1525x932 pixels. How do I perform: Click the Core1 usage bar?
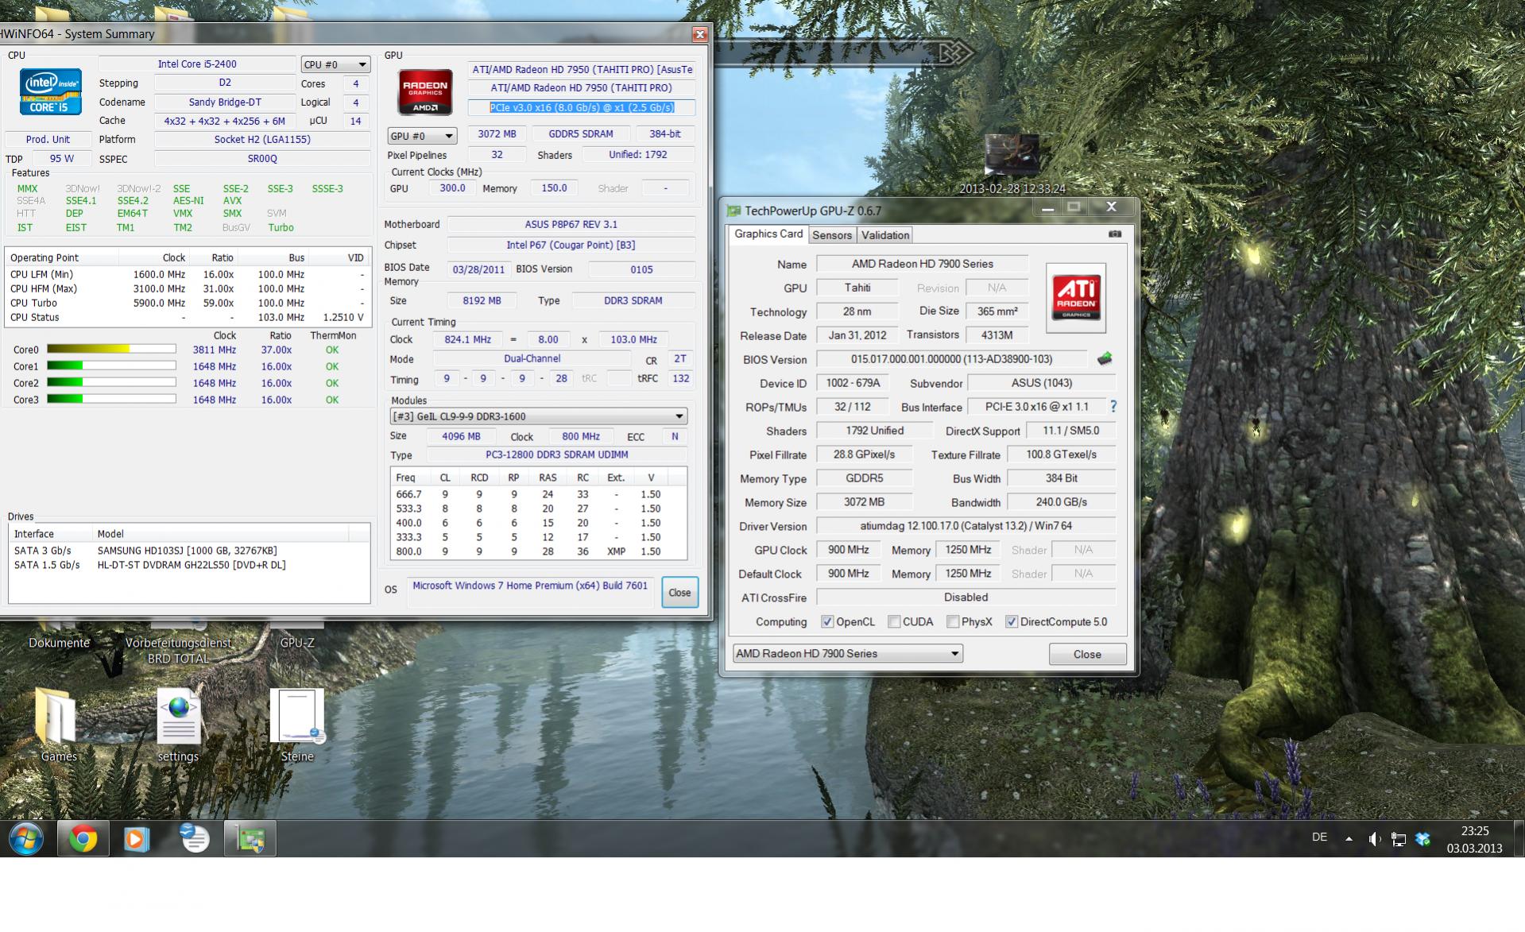click(x=111, y=365)
